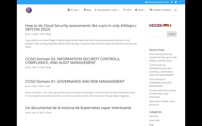
Task: Click the Categories heading
Action: (155, 112)
